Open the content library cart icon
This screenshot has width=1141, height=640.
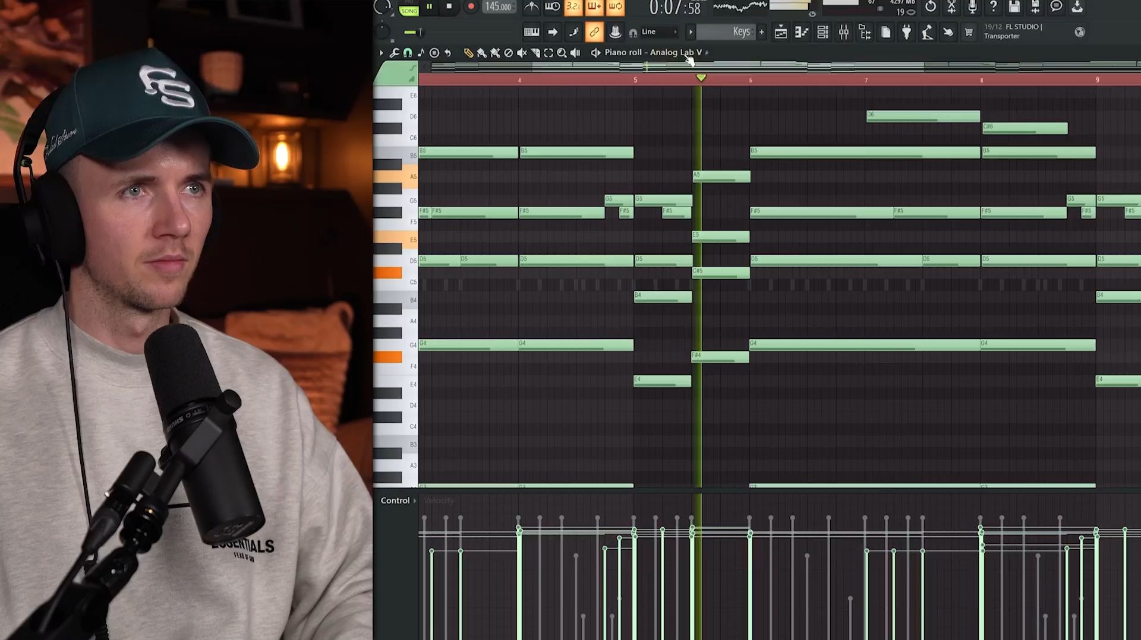pyautogui.click(x=969, y=33)
